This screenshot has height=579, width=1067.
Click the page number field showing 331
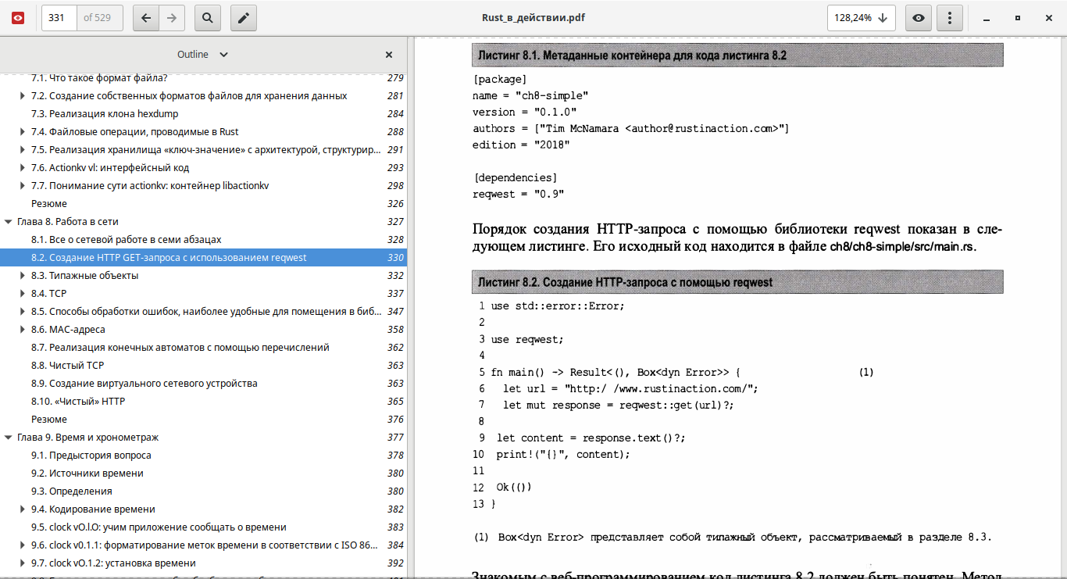(59, 18)
